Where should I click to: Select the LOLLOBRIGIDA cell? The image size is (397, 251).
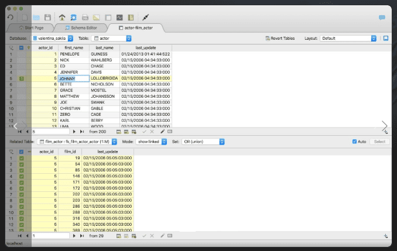105,78
